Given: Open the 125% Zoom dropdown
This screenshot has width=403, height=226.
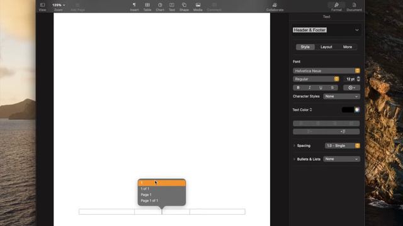Looking at the screenshot, I should pos(59,7).
